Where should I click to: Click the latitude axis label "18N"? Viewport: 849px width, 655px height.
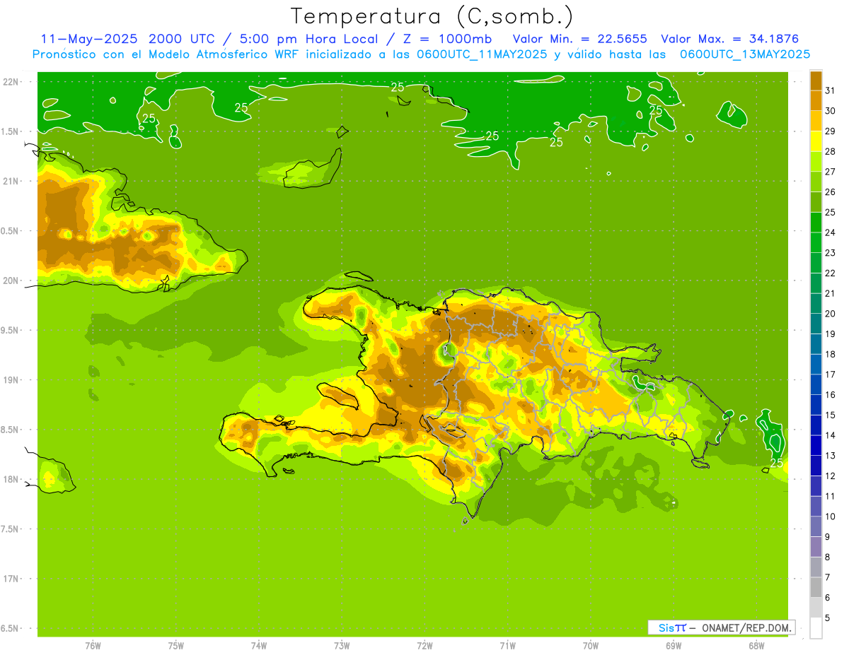[x=10, y=479]
